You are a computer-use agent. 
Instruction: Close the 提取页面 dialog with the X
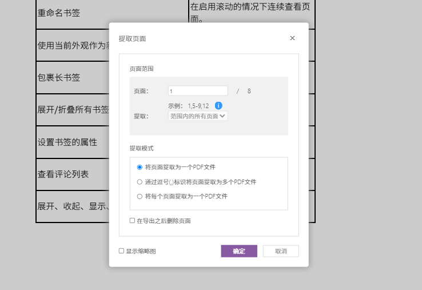coord(292,38)
